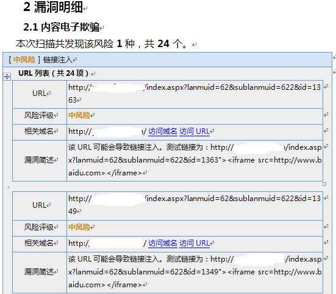Click orange 中风险 value in first table
336x294 pixels.
click(79, 116)
